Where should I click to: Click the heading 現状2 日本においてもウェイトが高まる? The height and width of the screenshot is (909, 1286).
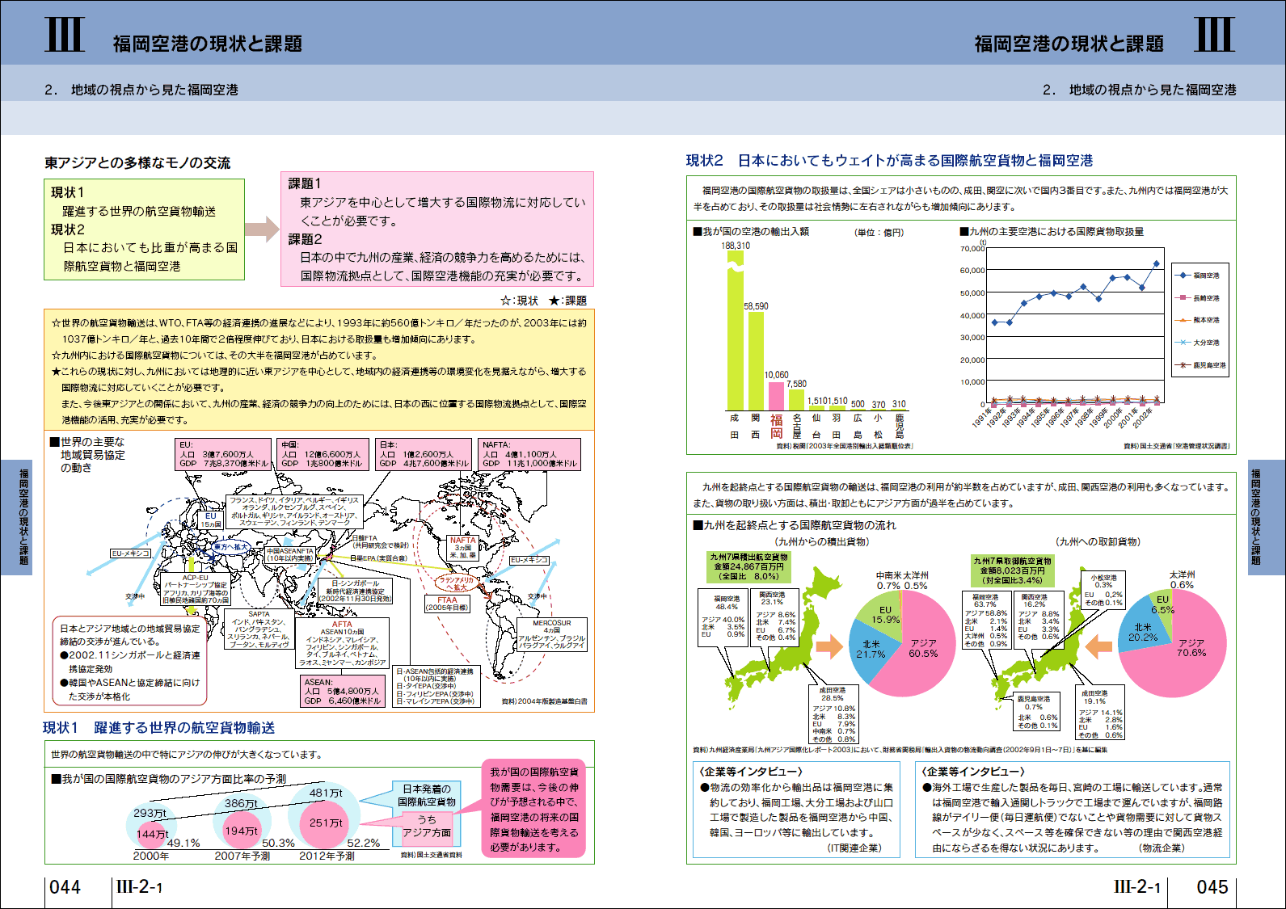tap(889, 161)
